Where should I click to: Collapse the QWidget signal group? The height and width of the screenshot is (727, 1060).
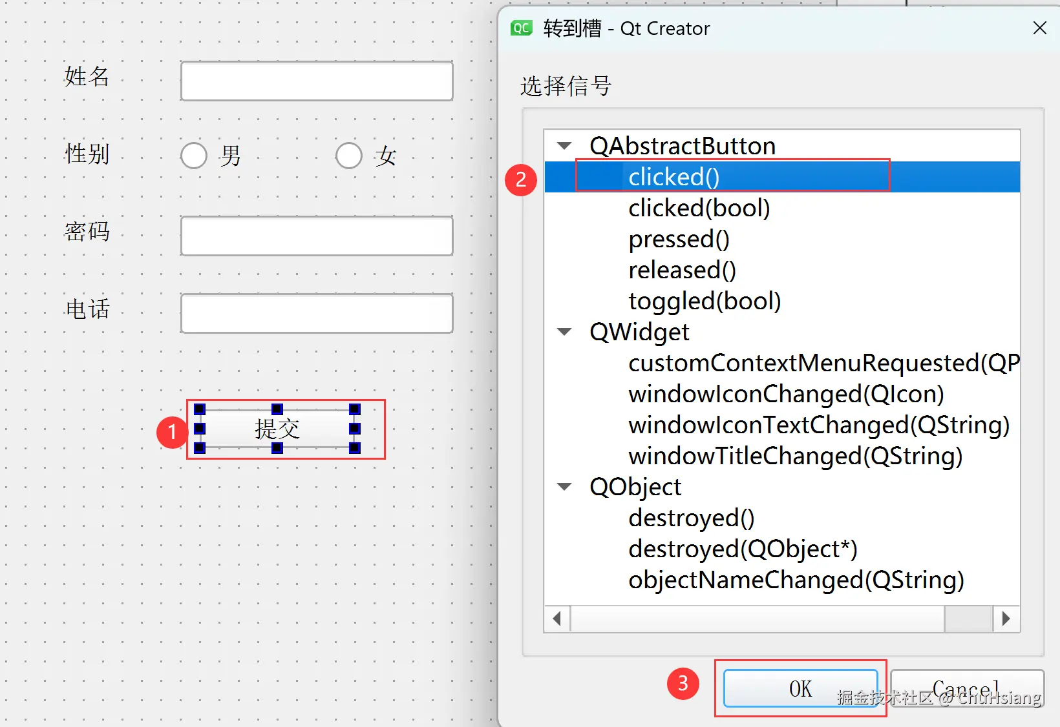(564, 332)
